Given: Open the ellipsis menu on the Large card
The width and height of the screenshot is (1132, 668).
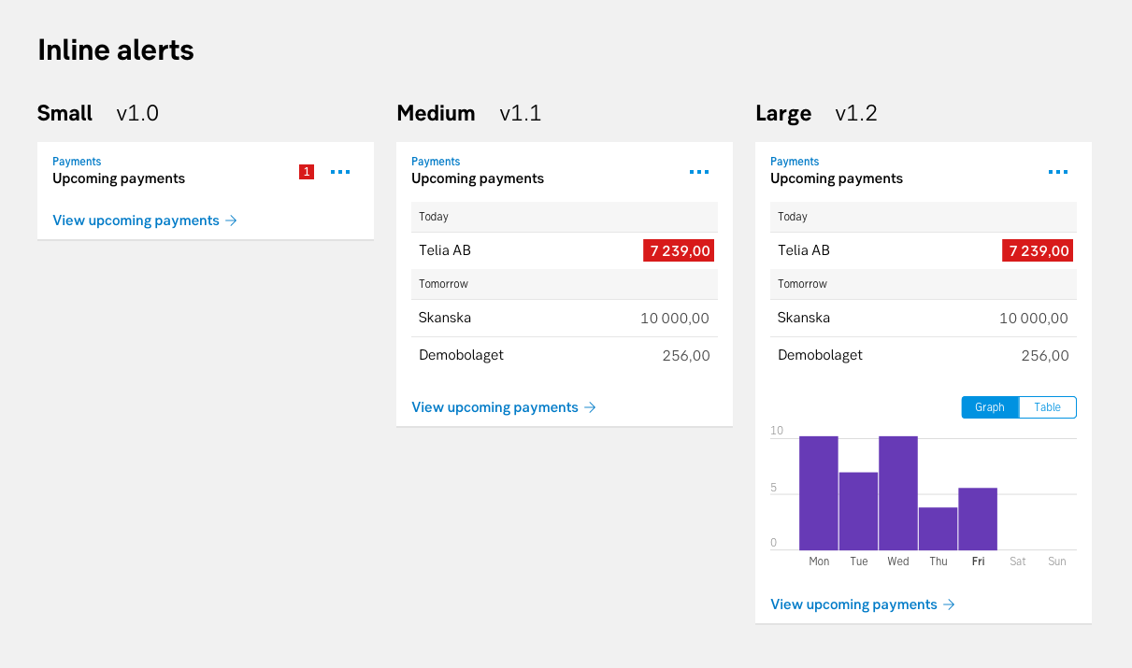Looking at the screenshot, I should click(1058, 172).
